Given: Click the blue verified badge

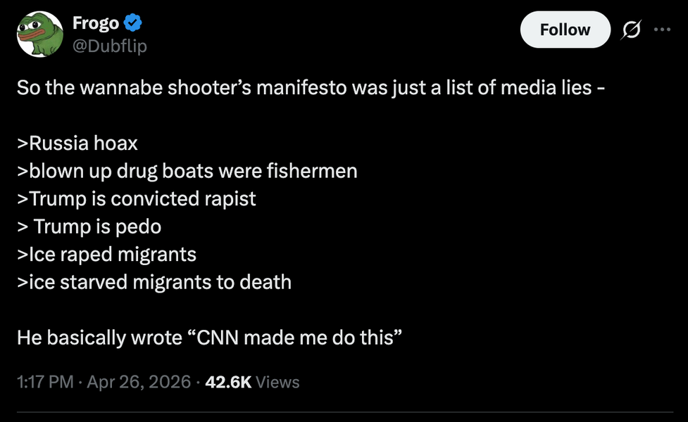Looking at the screenshot, I should (133, 24).
